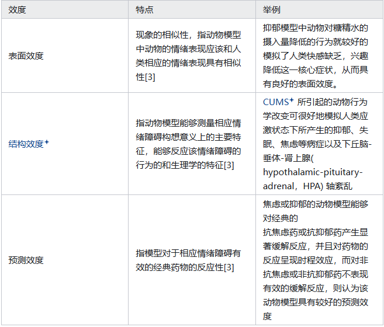The image size is (384, 327).
Task: Select the 特点 column header
Action: click(192, 10)
